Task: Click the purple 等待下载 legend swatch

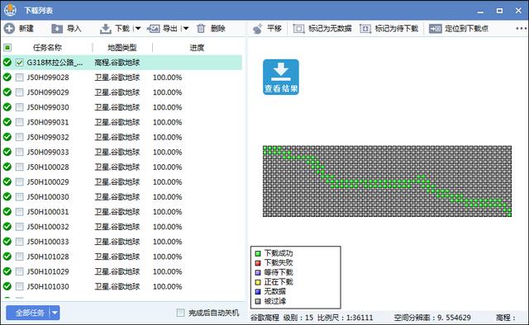Action: [x=258, y=272]
